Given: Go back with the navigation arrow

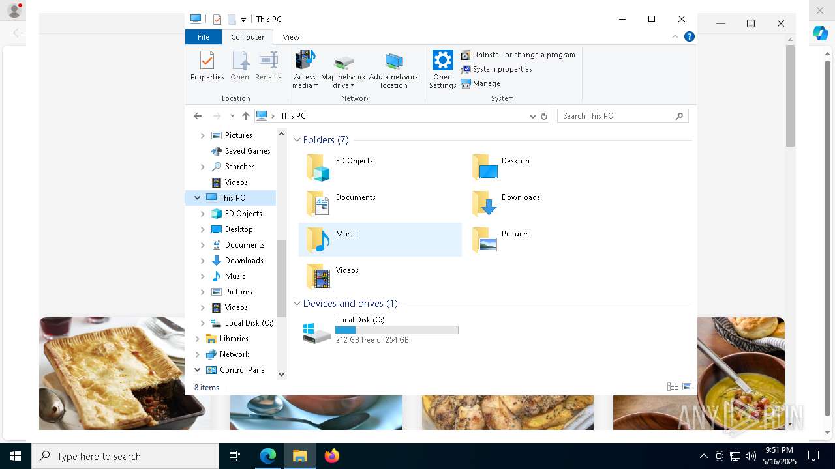Looking at the screenshot, I should point(198,116).
